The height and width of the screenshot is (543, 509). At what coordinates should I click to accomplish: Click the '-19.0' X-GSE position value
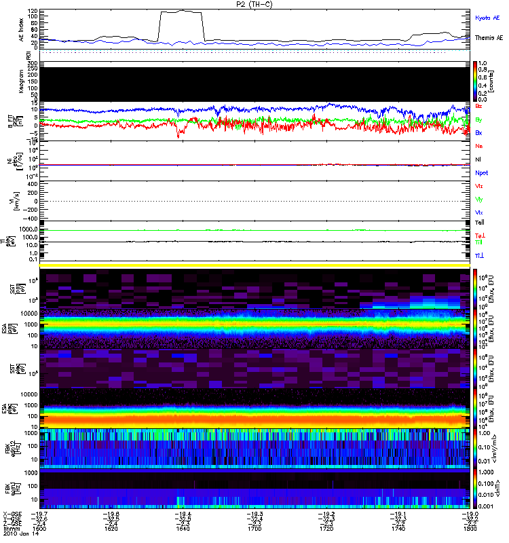(470, 514)
